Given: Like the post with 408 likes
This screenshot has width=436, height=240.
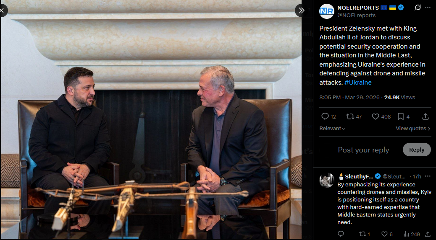Looking at the screenshot, I should [x=376, y=117].
